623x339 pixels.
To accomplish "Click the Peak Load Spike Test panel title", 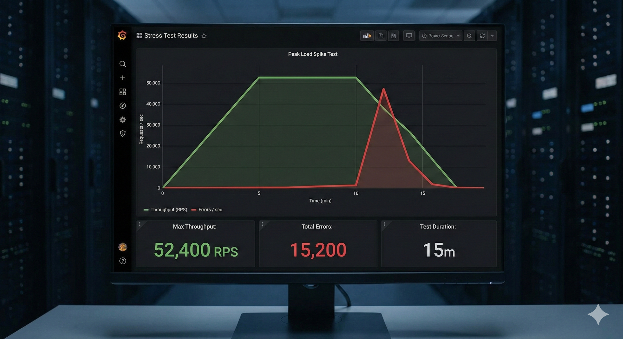I will (x=312, y=54).
